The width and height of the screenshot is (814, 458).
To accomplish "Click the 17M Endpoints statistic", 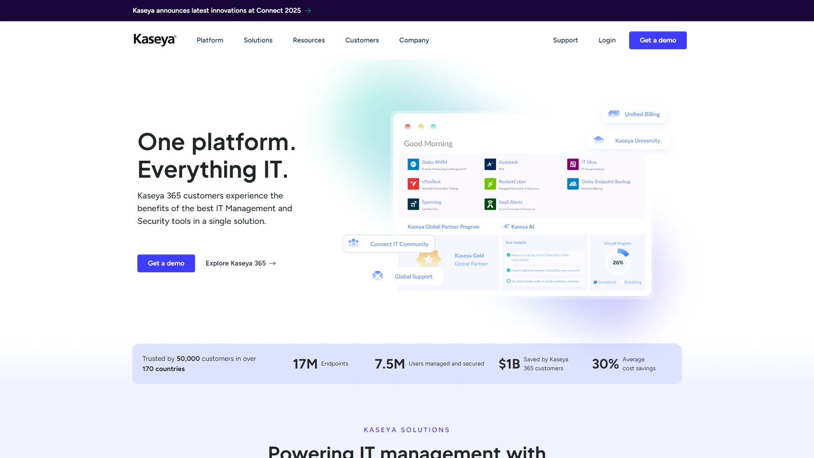I will [321, 364].
